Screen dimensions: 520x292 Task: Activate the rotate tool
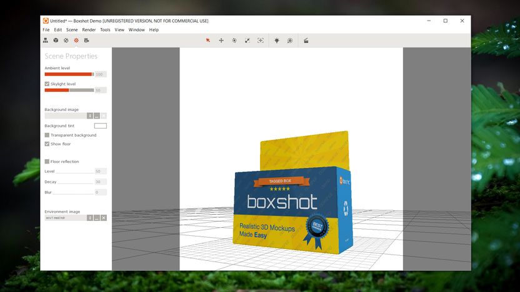point(234,41)
